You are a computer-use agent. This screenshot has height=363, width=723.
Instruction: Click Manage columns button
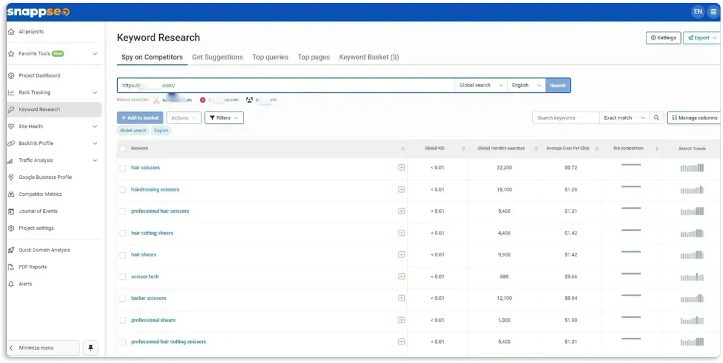694,118
